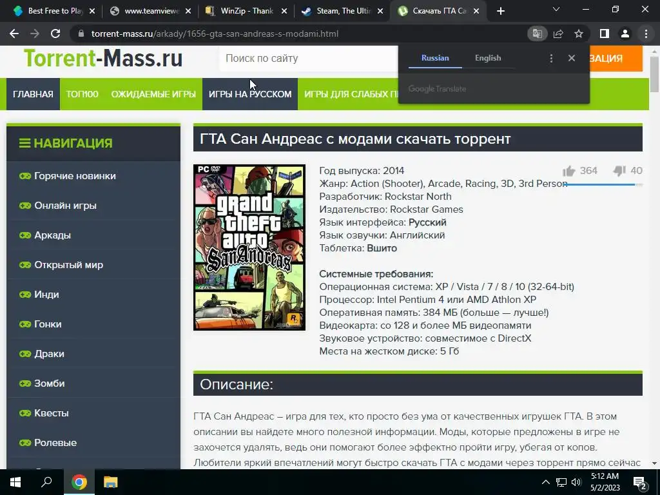Screen dimensions: 660x495
Task: Reload the current page
Action: click(55, 34)
